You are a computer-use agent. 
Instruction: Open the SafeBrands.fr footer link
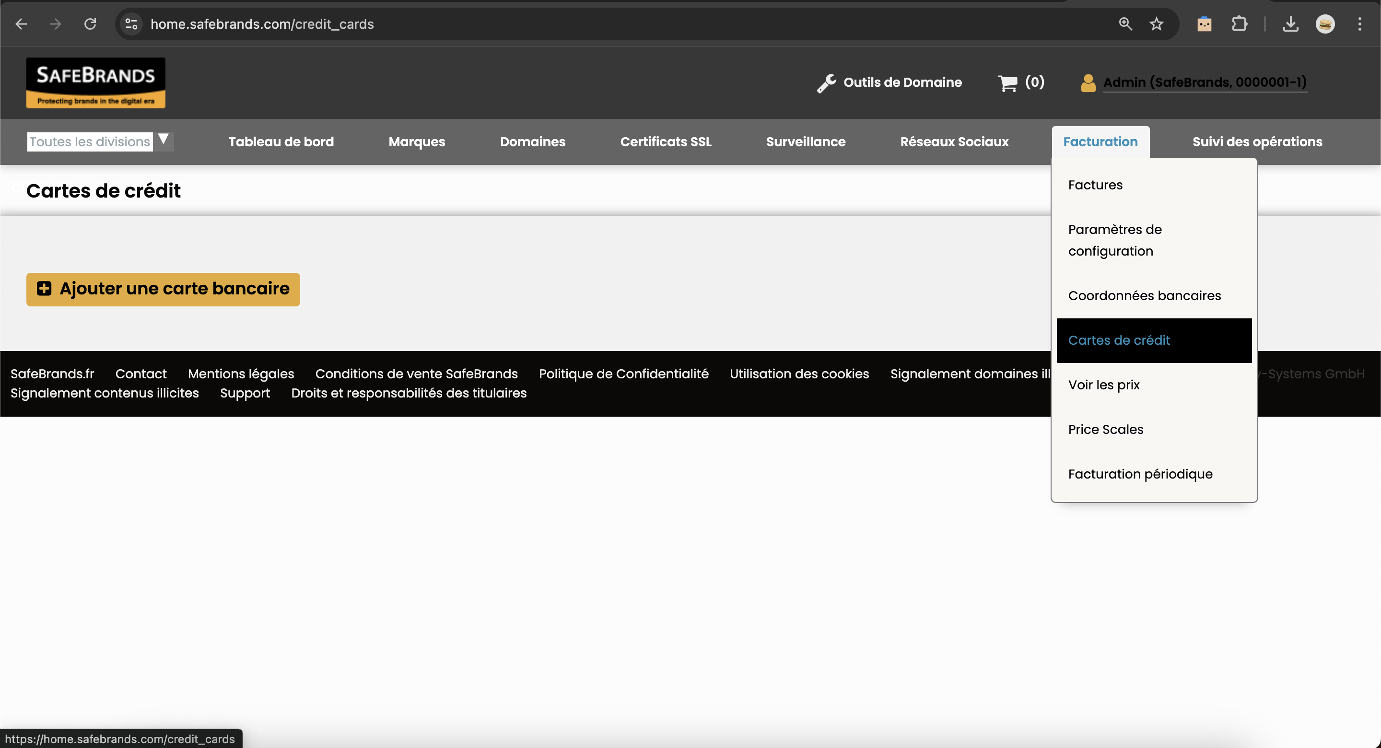53,374
